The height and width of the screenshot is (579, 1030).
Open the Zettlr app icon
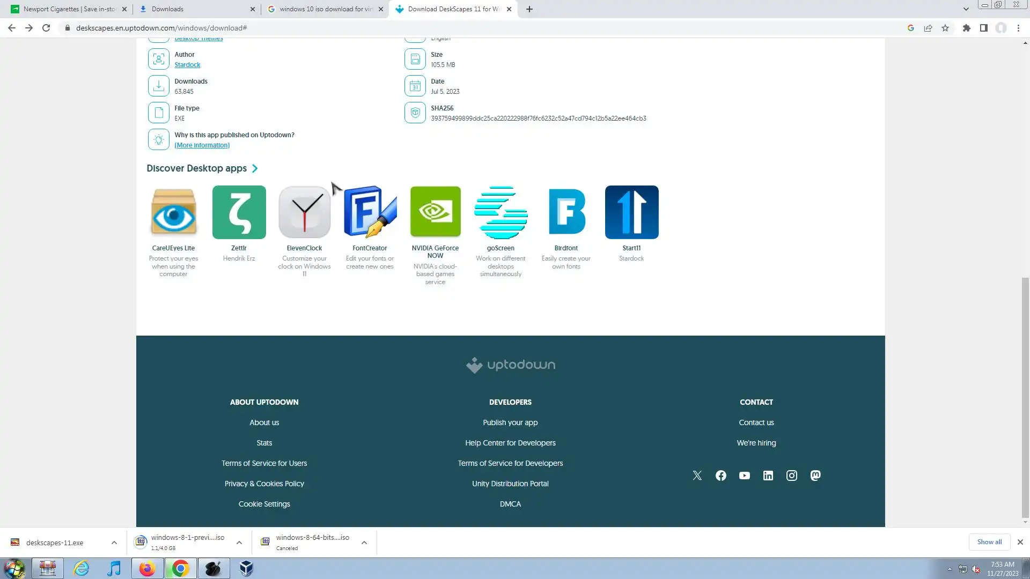click(239, 212)
